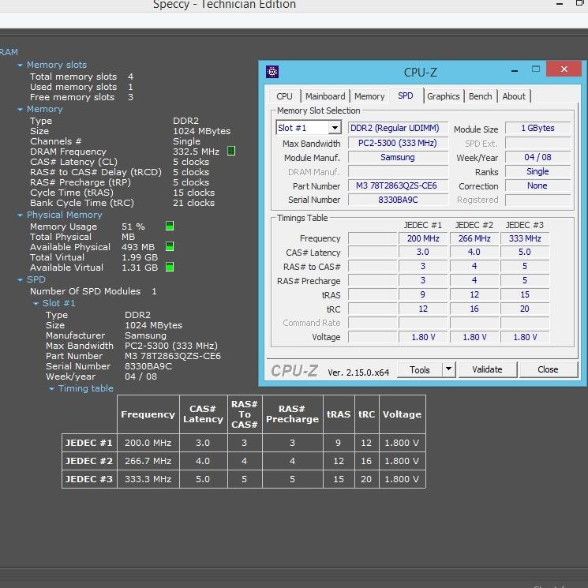Click the Week/Year field 04 / 08 in CPU-Z

point(537,157)
